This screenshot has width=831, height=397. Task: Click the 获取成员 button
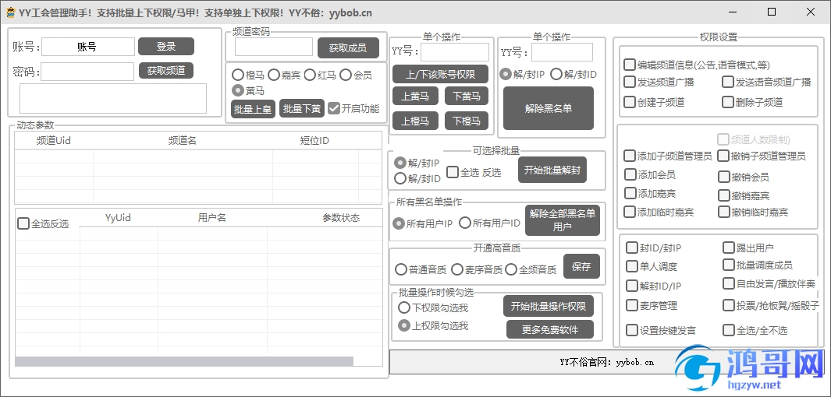pos(348,47)
